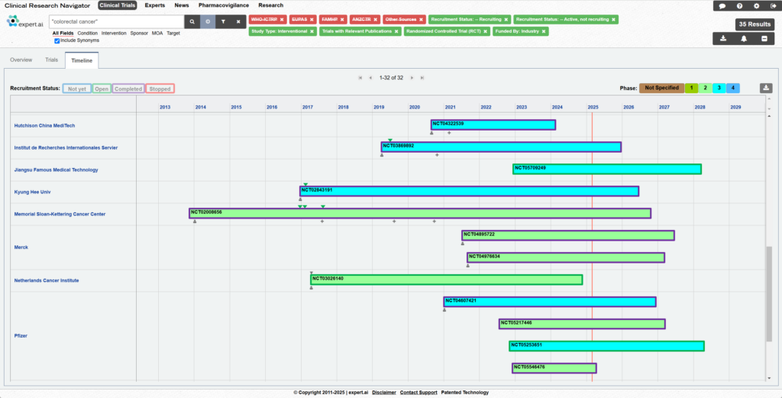The image size is (782, 398).
Task: Search by the Sponsor field
Action: (x=139, y=34)
